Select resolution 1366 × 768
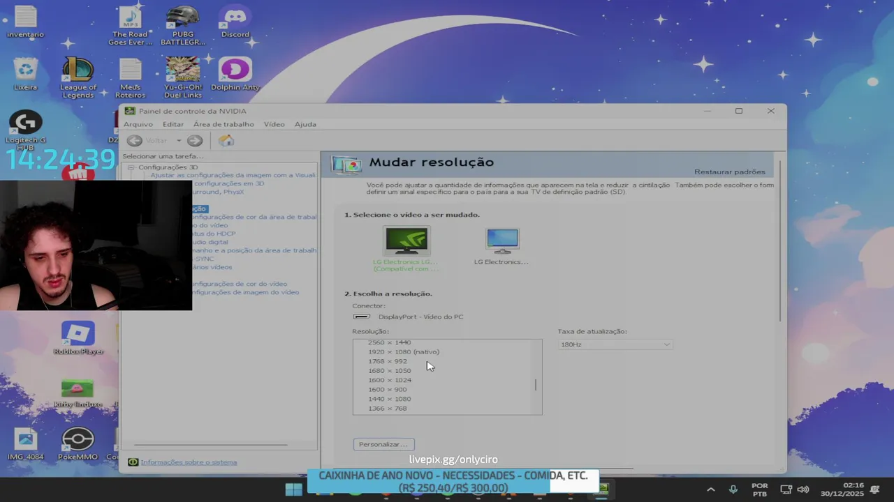The height and width of the screenshot is (502, 894). coord(387,408)
